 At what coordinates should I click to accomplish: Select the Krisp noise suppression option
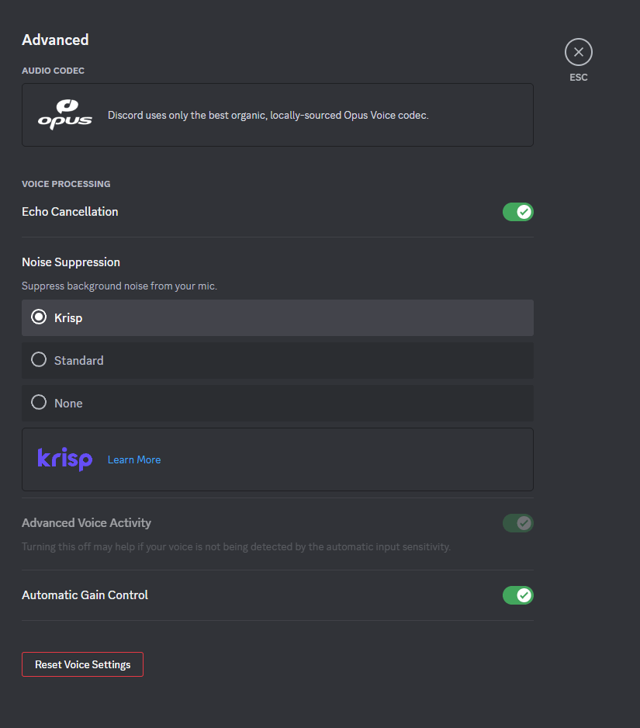pyautogui.click(x=278, y=317)
